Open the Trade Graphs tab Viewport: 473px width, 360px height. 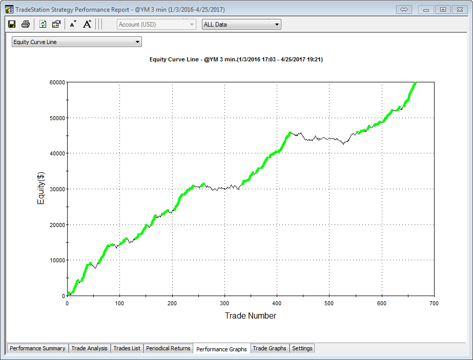pos(270,348)
